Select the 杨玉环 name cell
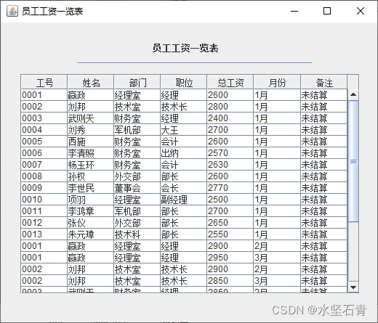This screenshot has height=323, width=378. tap(91, 165)
